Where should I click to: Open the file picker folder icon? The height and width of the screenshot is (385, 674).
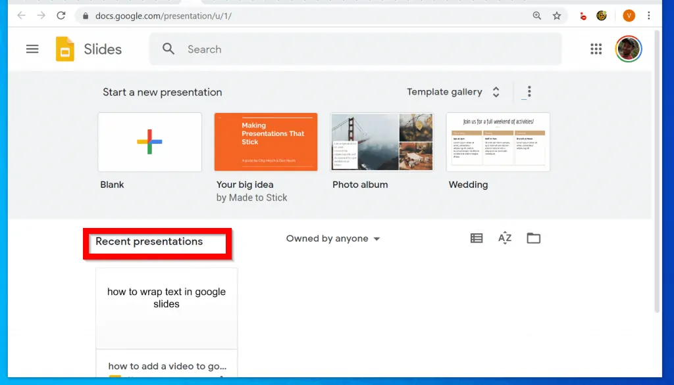point(533,238)
